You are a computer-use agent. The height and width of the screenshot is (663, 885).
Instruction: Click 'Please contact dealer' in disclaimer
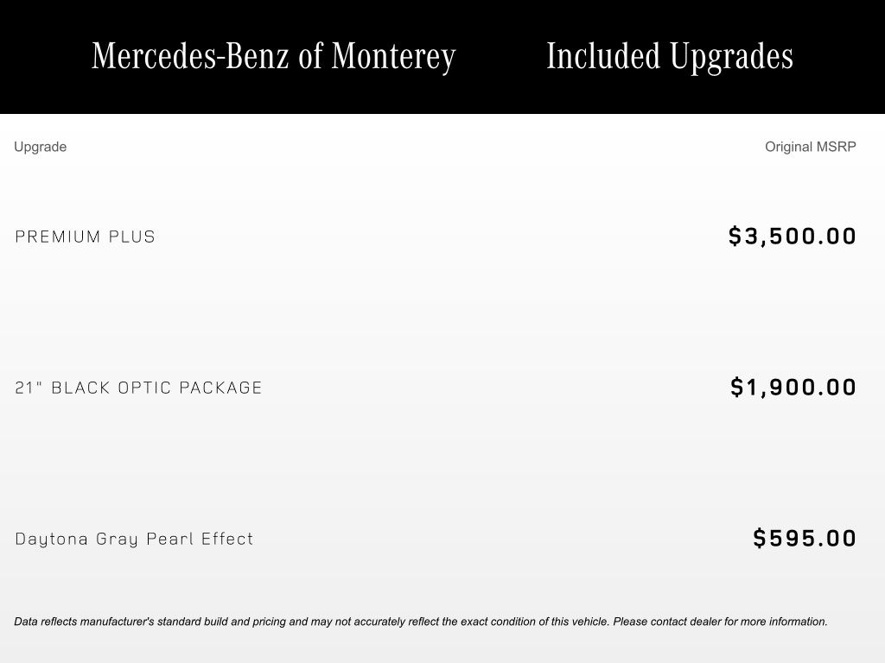[x=667, y=622]
